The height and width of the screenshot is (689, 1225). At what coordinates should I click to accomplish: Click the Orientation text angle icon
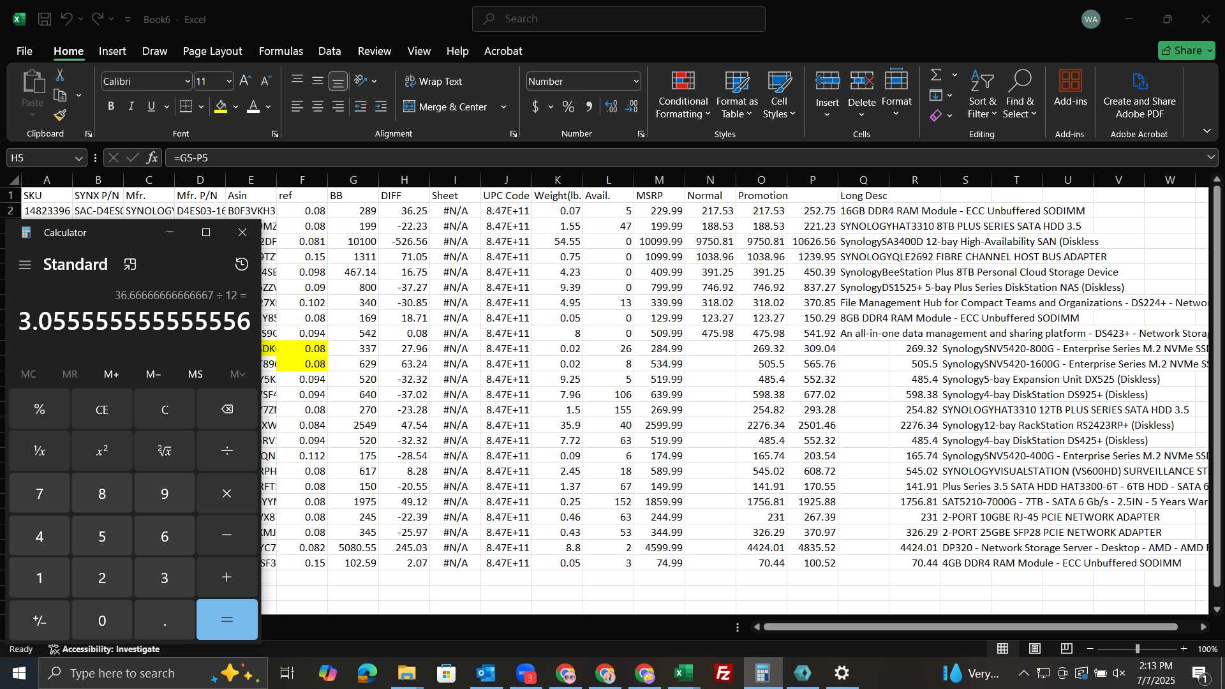click(360, 81)
